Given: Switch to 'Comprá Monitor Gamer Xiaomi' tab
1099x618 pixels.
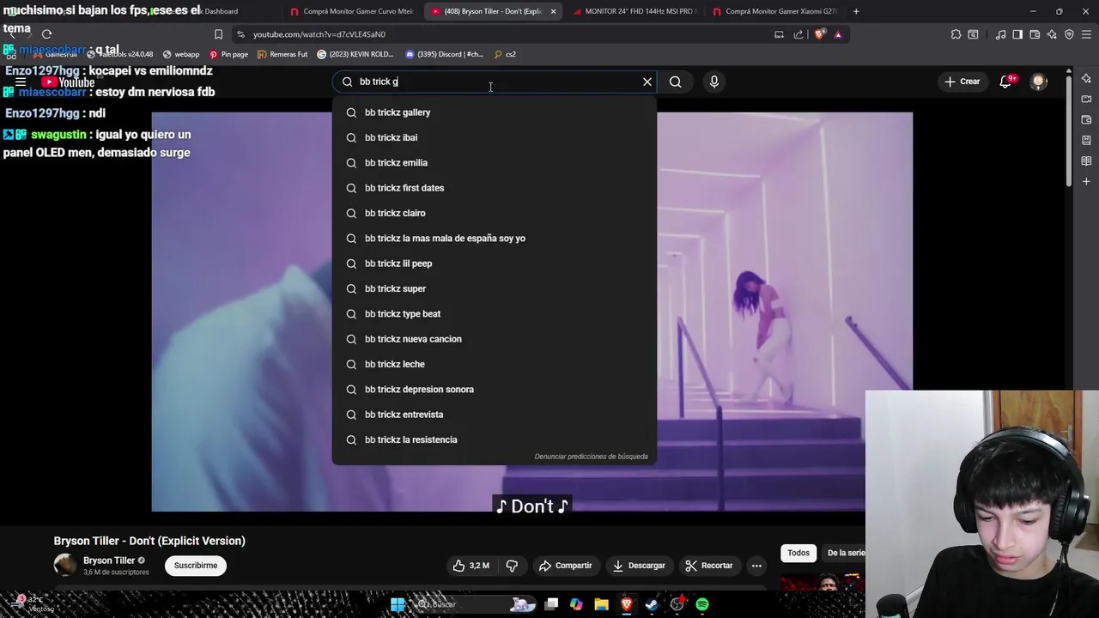Looking at the screenshot, I should click(x=774, y=11).
